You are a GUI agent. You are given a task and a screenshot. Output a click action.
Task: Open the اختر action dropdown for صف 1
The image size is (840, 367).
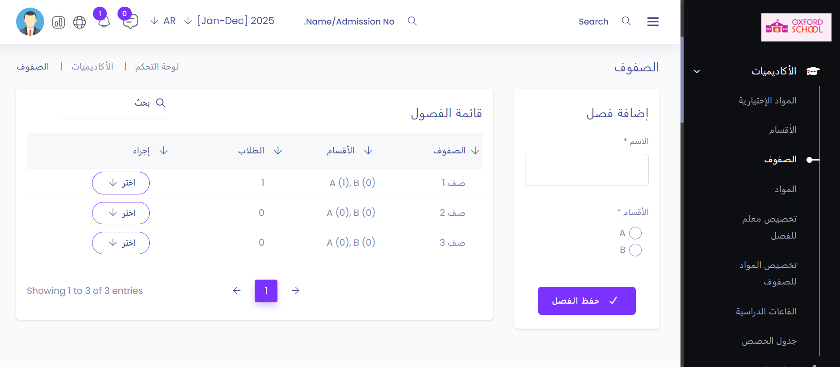pos(121,183)
